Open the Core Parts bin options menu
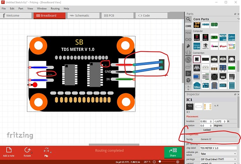Viewport: 241px width, 164px height. click(x=238, y=19)
